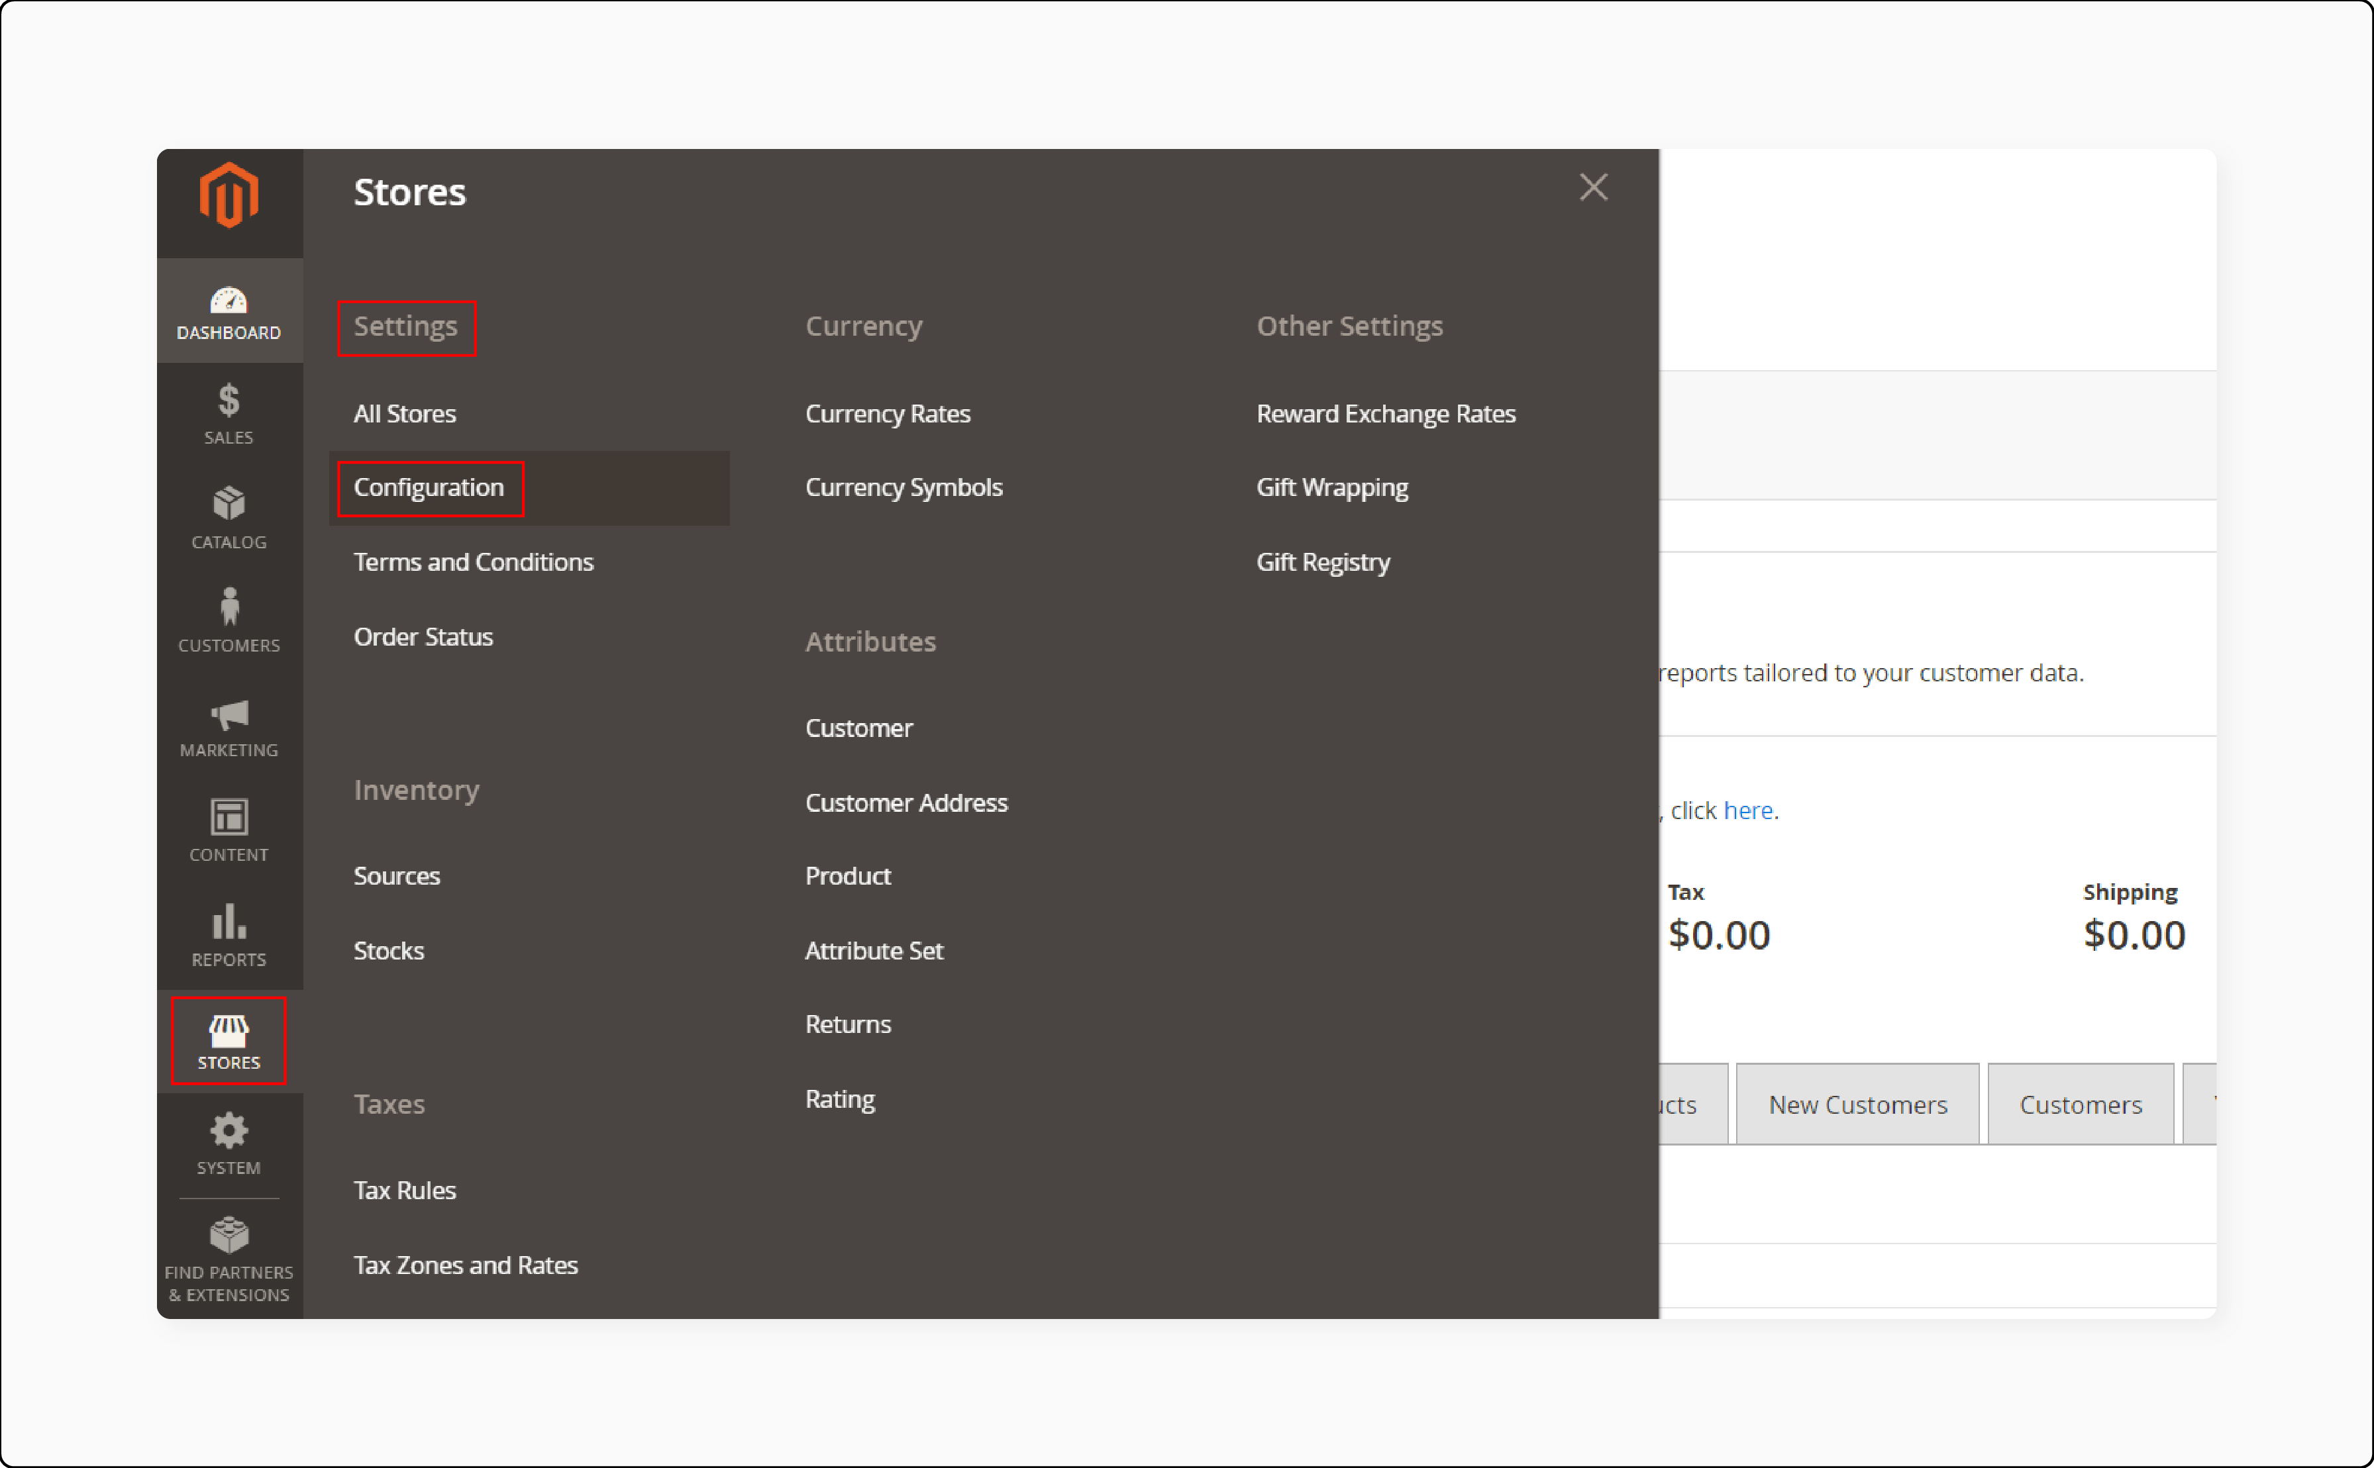Open Stocks under Inventory

click(x=389, y=950)
